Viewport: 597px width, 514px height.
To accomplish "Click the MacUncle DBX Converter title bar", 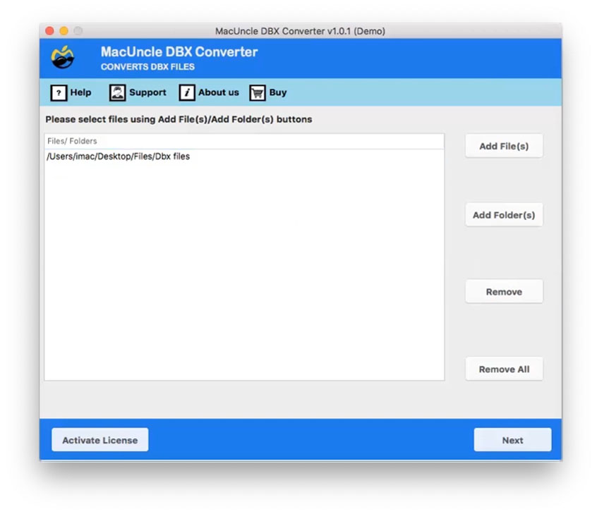I will pyautogui.click(x=298, y=31).
